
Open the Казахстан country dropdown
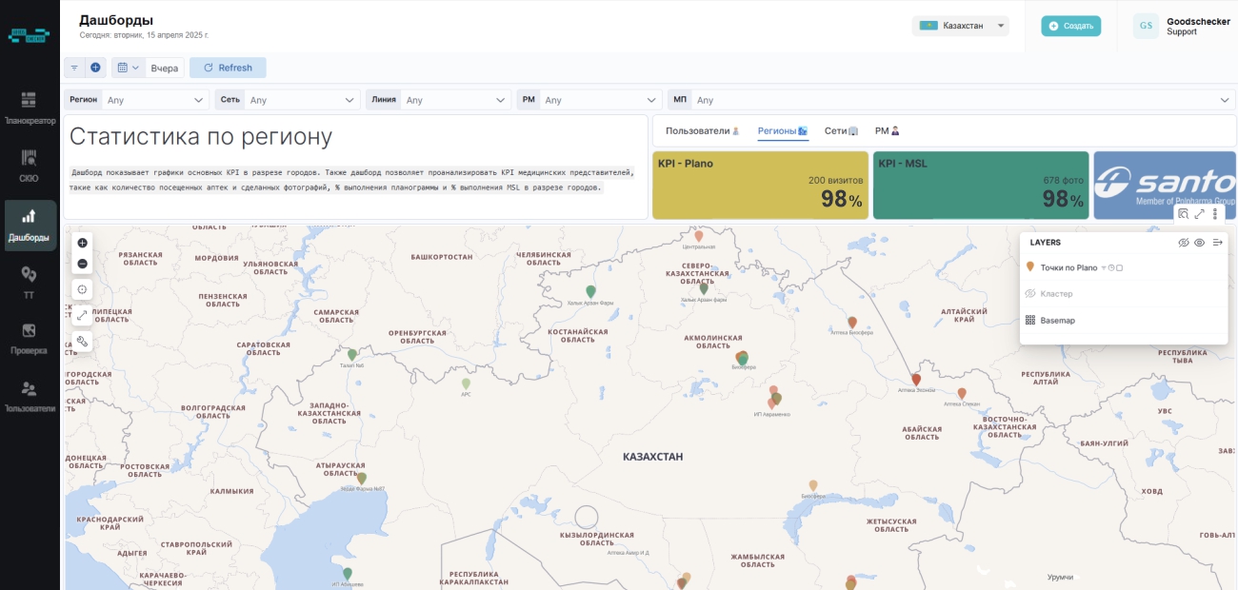tap(960, 27)
